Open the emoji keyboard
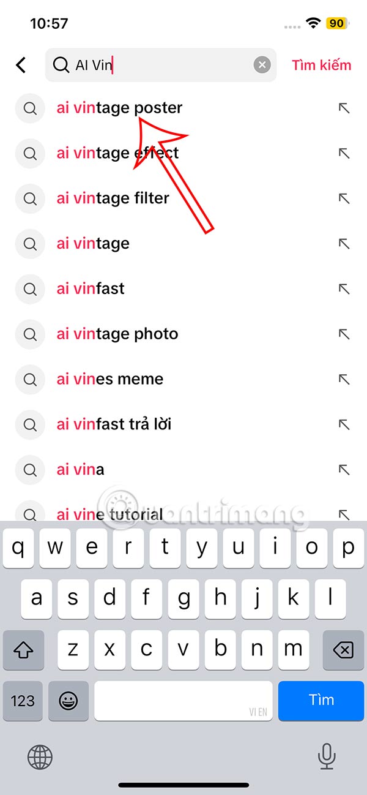 click(69, 701)
